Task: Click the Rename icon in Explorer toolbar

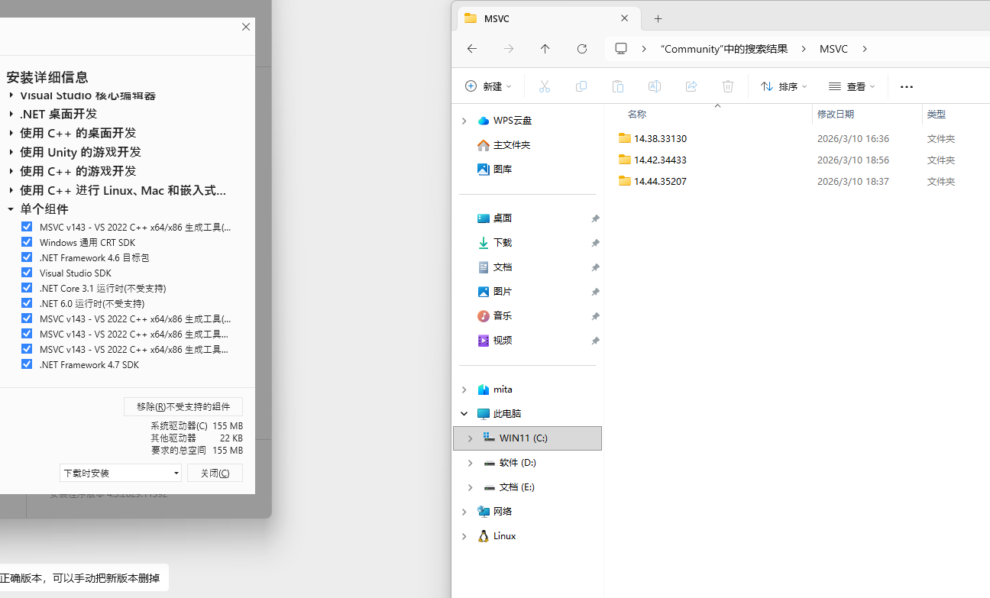Action: (655, 86)
